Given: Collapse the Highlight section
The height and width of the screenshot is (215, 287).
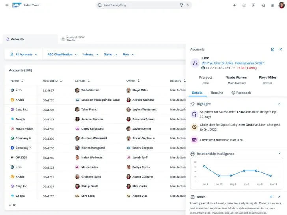Looking at the screenshot, I should [279, 104].
